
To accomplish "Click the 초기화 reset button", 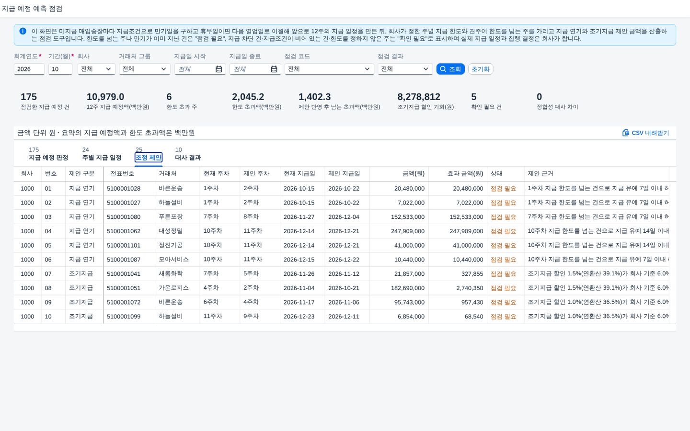I will coord(481,69).
